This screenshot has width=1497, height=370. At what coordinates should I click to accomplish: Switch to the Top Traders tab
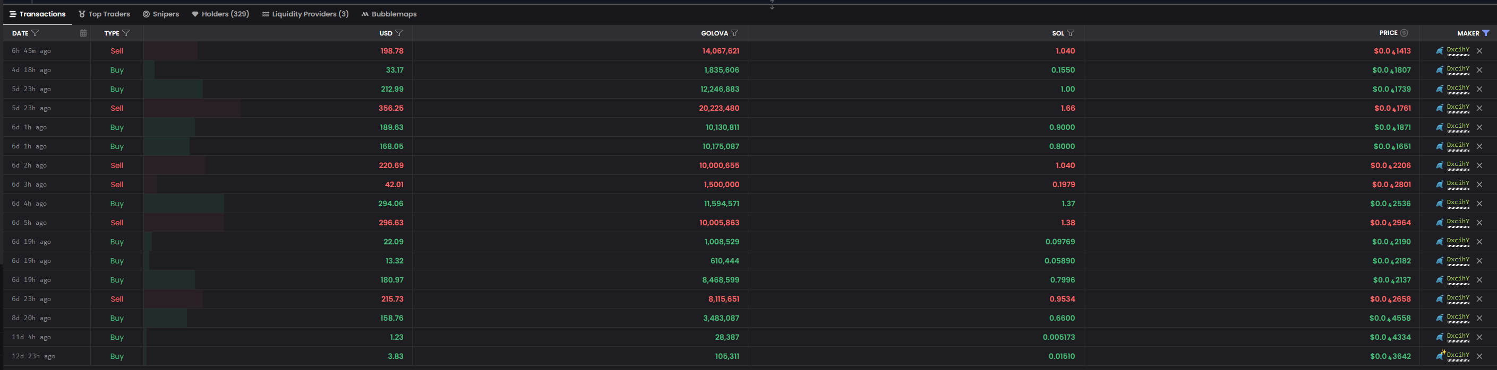[x=105, y=14]
